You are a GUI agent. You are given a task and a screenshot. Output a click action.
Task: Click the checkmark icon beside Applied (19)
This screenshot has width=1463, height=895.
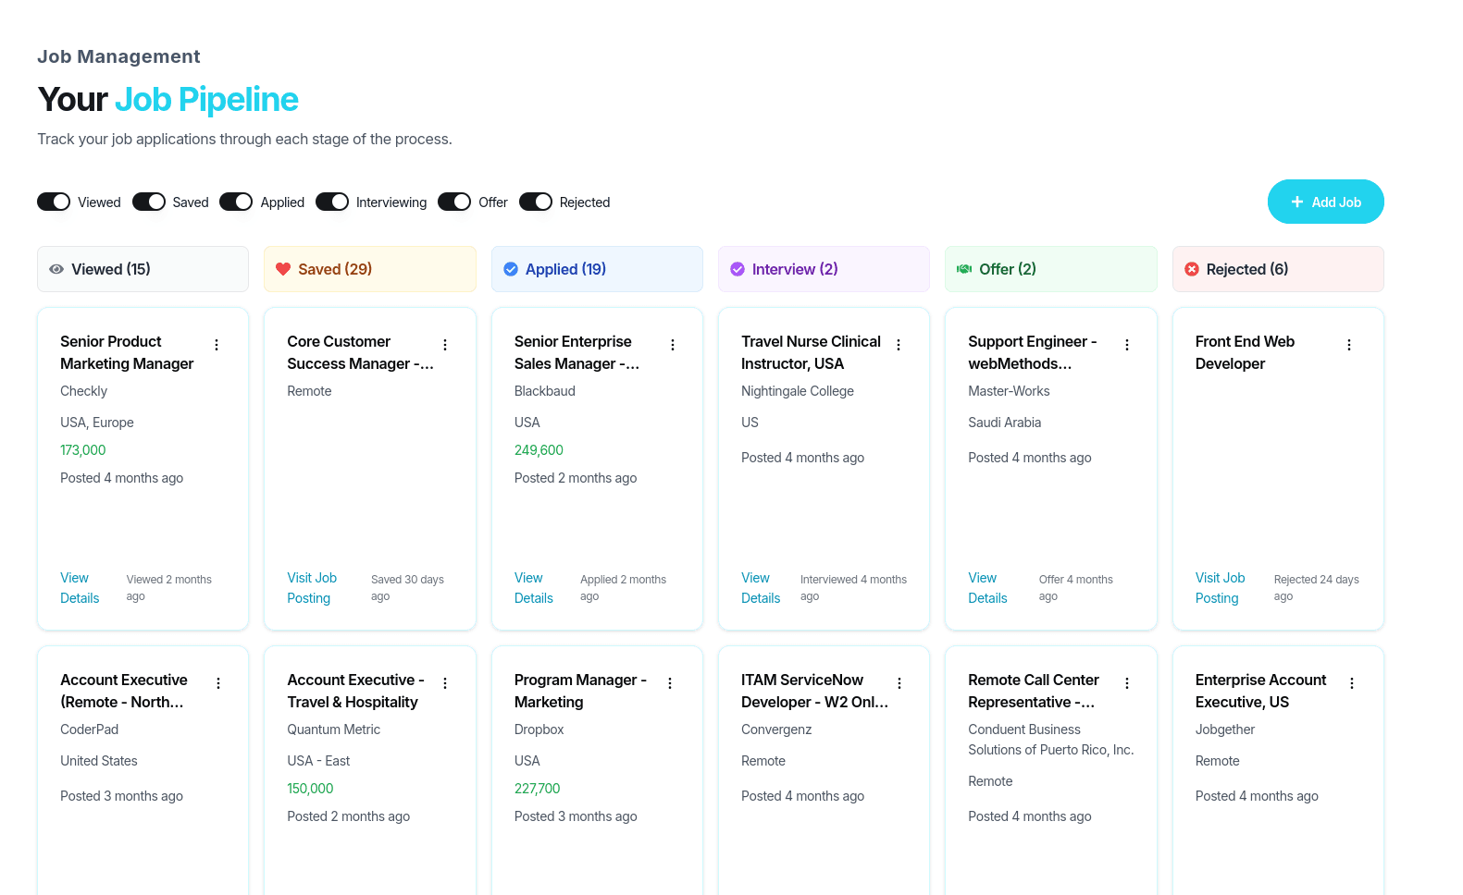pyautogui.click(x=510, y=269)
